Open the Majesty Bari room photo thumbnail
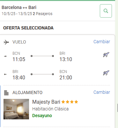 click(x=16, y=109)
